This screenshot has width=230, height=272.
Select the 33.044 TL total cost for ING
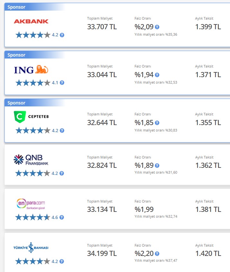click(102, 75)
